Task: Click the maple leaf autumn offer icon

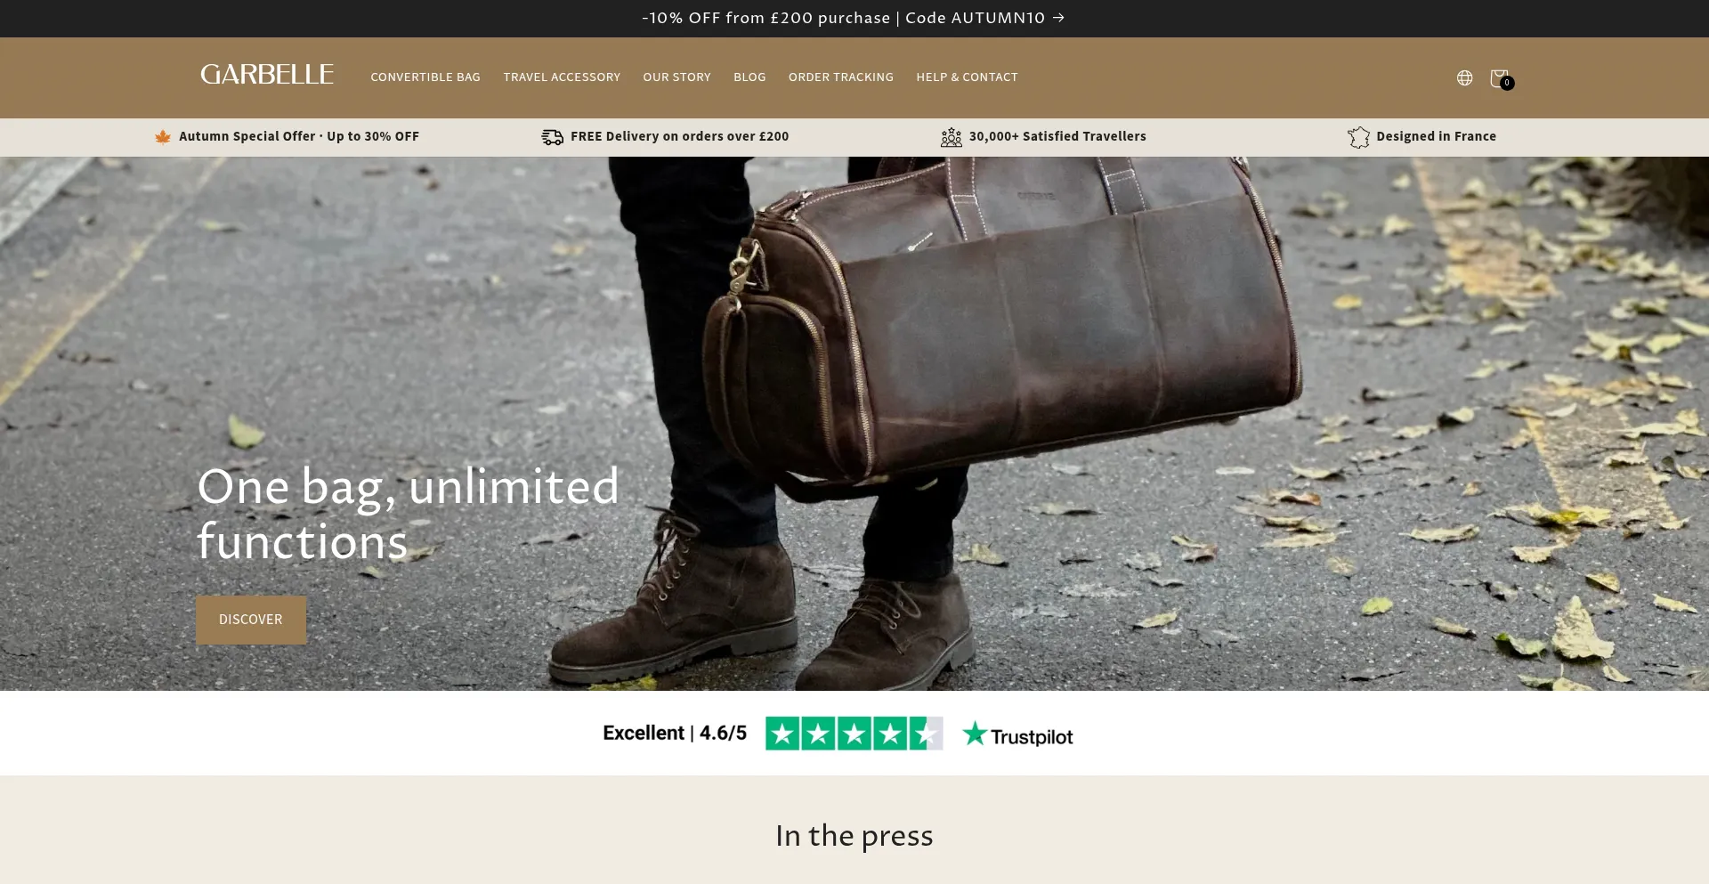Action: coord(163,137)
